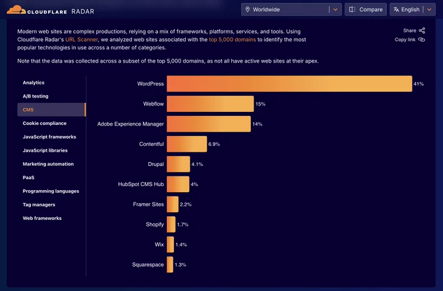Click the Compare button
Viewport: 443px width, 291px height.
(x=365, y=10)
